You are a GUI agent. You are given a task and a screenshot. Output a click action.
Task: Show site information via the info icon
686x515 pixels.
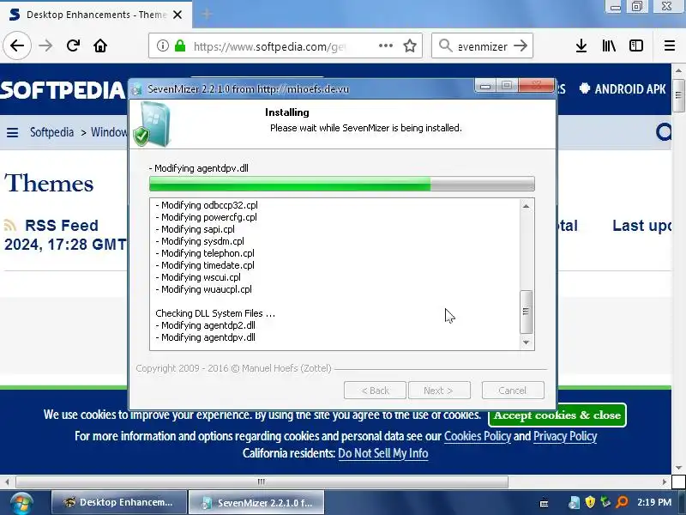point(162,45)
